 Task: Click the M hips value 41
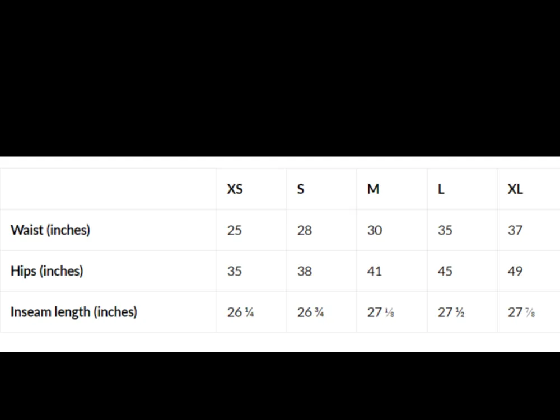pos(375,272)
